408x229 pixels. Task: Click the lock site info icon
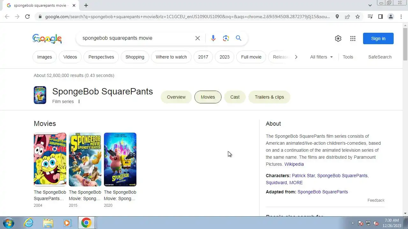[40, 17]
